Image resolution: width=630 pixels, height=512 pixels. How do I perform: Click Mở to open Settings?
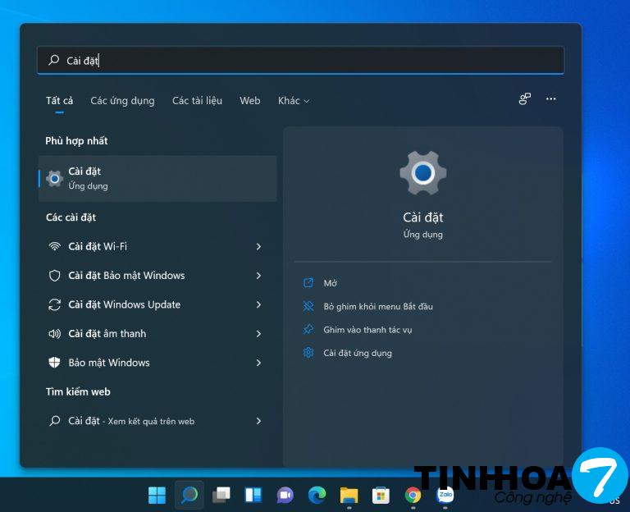click(x=330, y=283)
